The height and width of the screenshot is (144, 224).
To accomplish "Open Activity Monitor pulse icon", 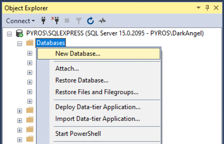I will pyautogui.click(x=102, y=21).
